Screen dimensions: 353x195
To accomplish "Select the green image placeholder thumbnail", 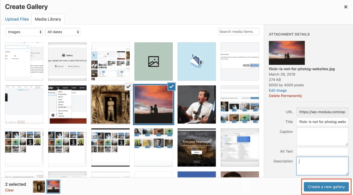I will click(x=153, y=61).
